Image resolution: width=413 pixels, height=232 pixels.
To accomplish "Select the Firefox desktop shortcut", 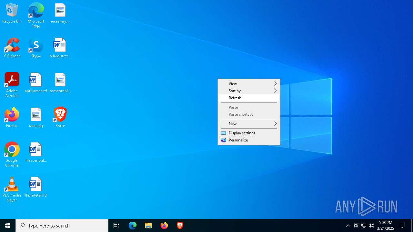I will tap(12, 118).
